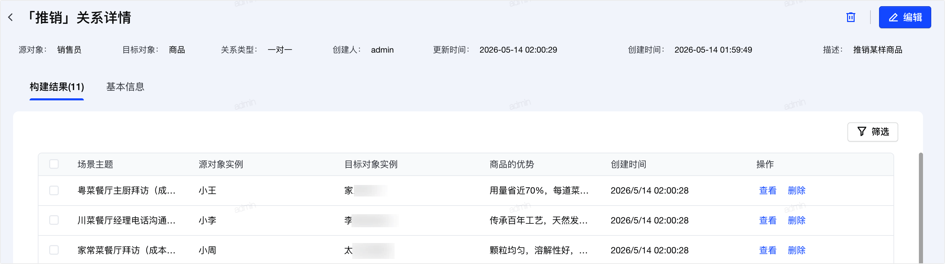Switch to the 基本信息 tab
The width and height of the screenshot is (945, 264).
point(125,87)
